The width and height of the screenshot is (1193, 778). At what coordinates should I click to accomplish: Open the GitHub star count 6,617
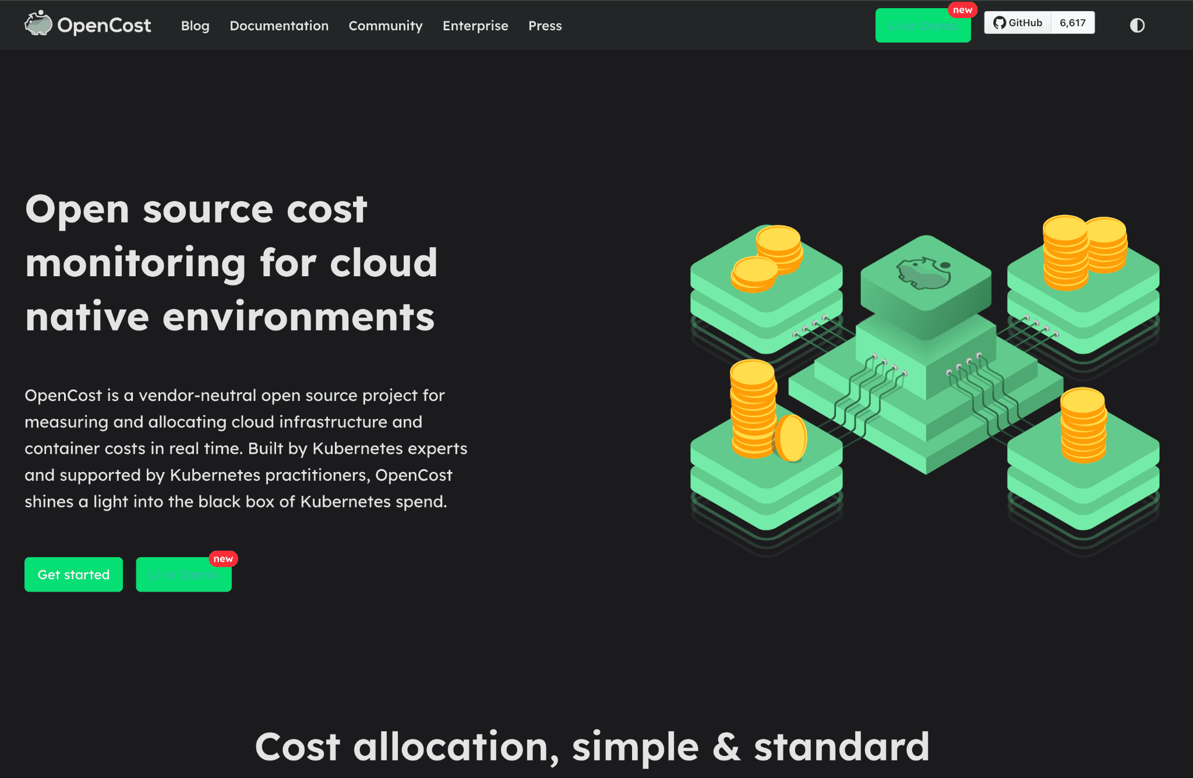pyautogui.click(x=1073, y=23)
